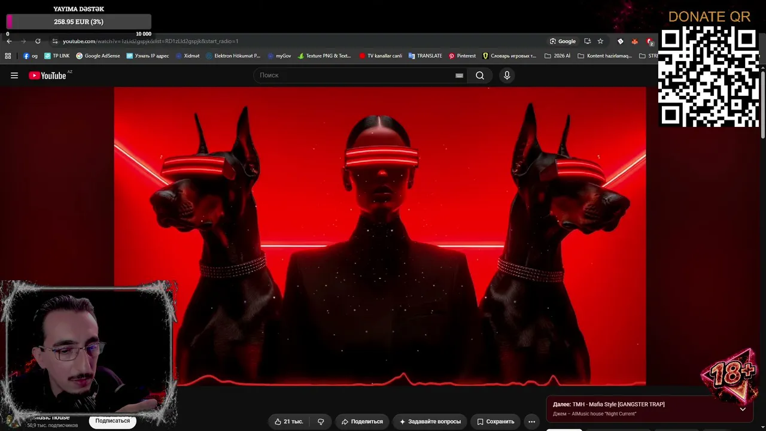Open the Facebook 'og' bookmark
This screenshot has height=431, width=766.
[x=31, y=56]
